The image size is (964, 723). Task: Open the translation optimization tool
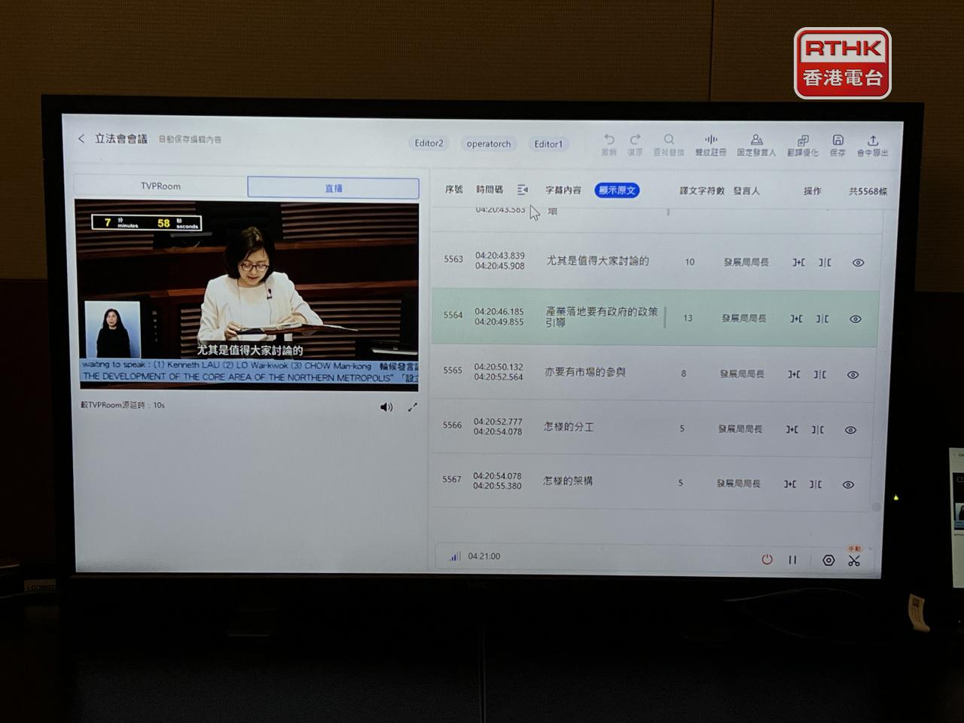[x=803, y=141]
